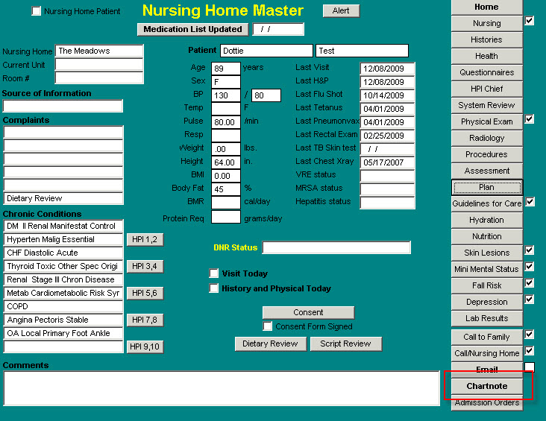Click the Temp input field
The image size is (546, 421).
226,109
